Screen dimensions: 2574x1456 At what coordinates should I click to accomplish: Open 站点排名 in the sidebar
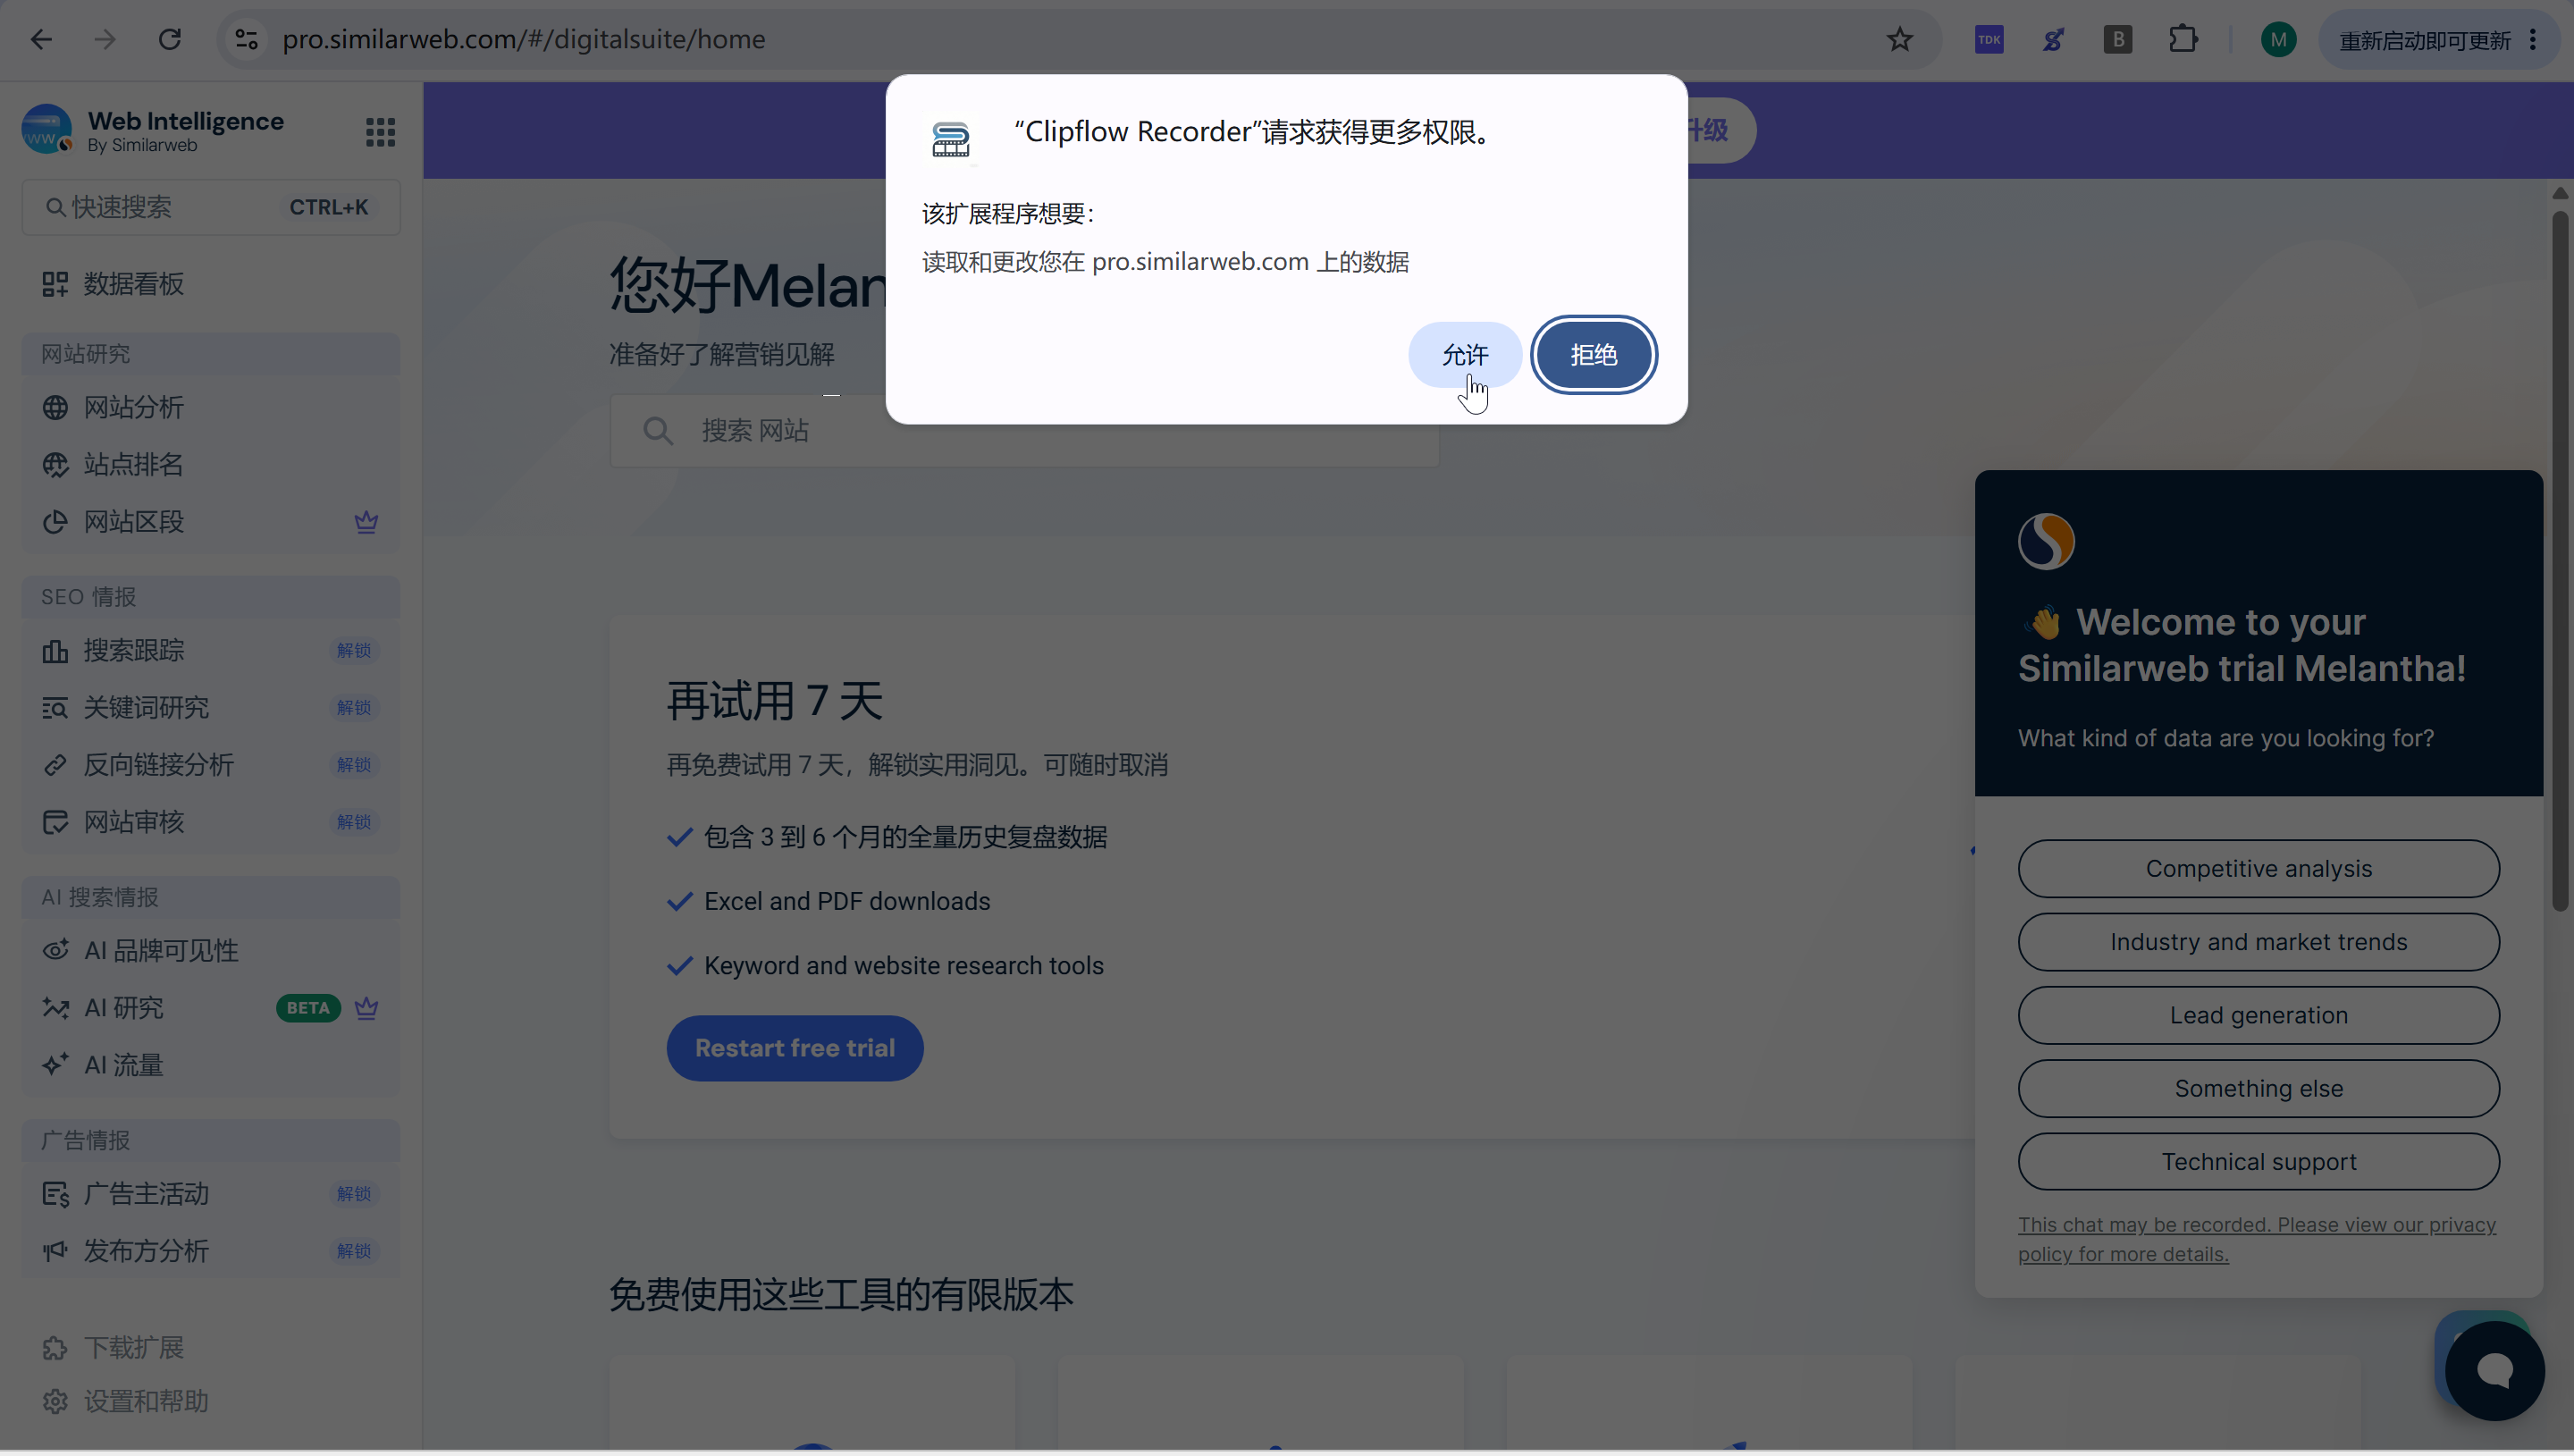[211, 464]
